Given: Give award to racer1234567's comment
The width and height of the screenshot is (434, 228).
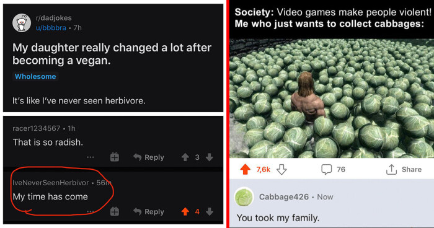Looking at the screenshot, I should click(115, 157).
